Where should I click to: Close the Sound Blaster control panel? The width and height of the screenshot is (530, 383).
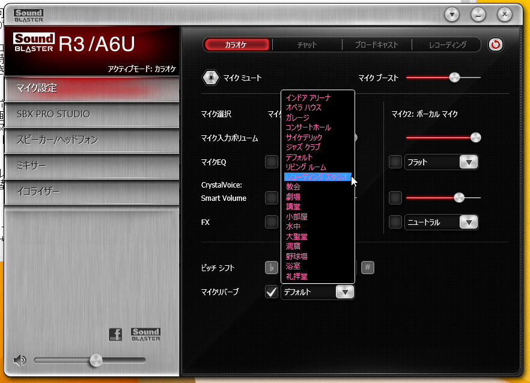tap(505, 14)
